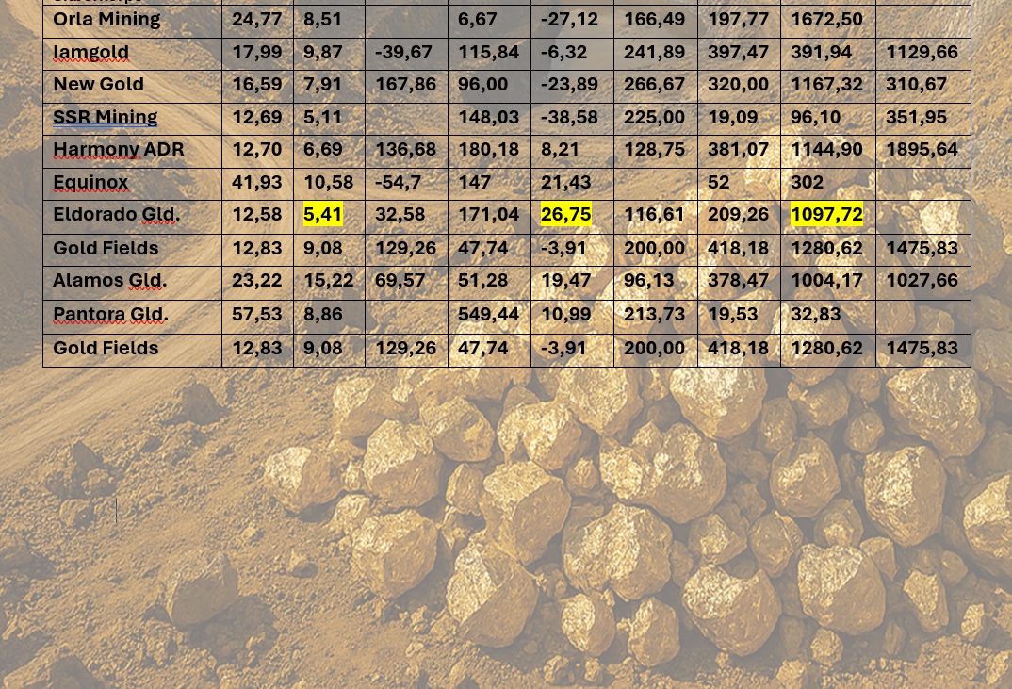Viewport: 1012px width, 689px height.
Task: Select 1129,66 in the Iamgold row
Action: (922, 53)
